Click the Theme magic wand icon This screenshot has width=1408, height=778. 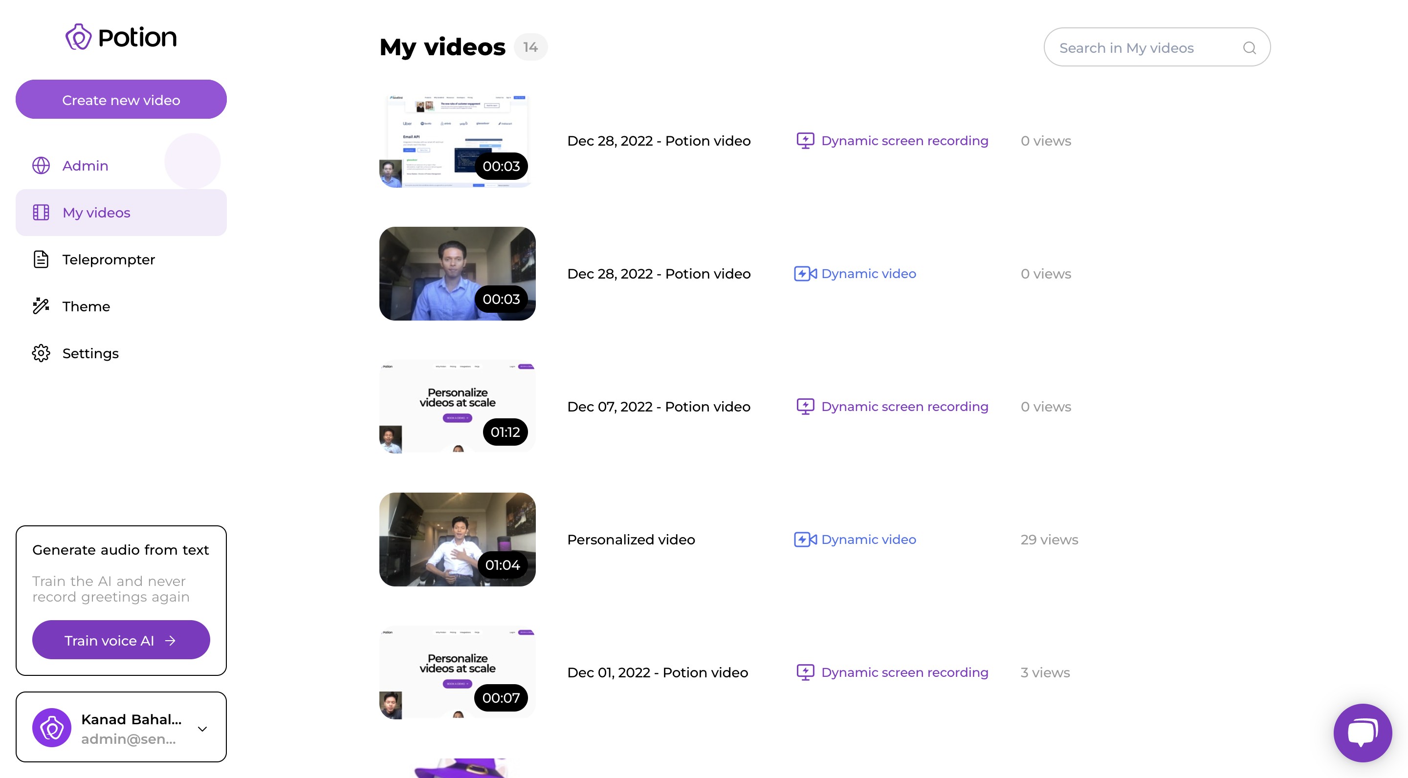coord(41,306)
